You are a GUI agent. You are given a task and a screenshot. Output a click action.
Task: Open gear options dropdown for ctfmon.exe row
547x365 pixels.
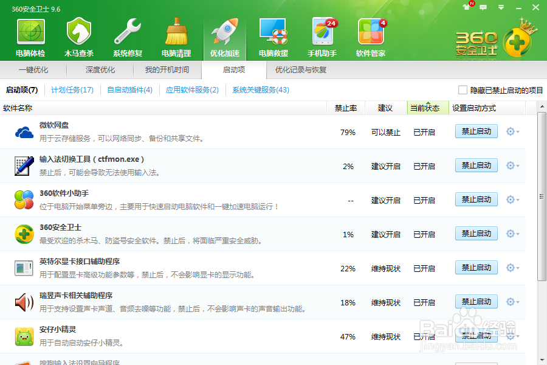512,165
